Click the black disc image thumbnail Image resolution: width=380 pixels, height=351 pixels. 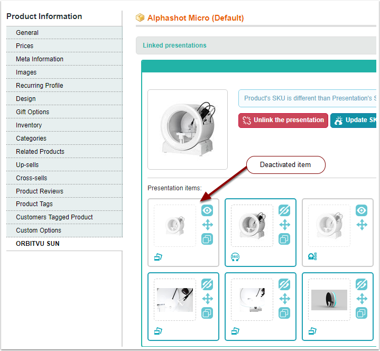click(329, 300)
